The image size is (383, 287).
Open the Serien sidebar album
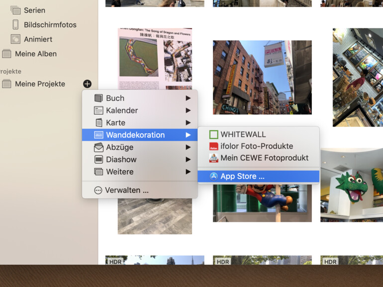[34, 10]
